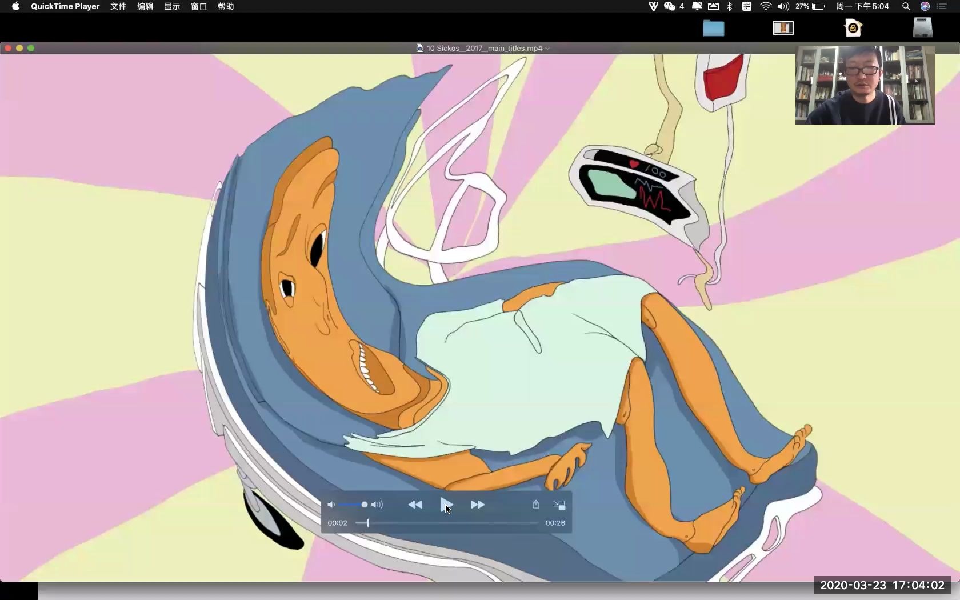
Task: Open the 显示 menu
Action: click(x=172, y=6)
